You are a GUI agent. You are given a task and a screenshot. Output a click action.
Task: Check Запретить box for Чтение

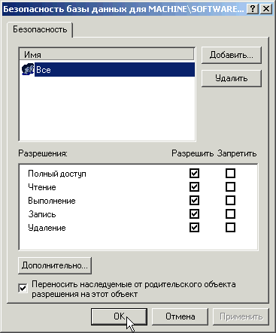[230, 187]
